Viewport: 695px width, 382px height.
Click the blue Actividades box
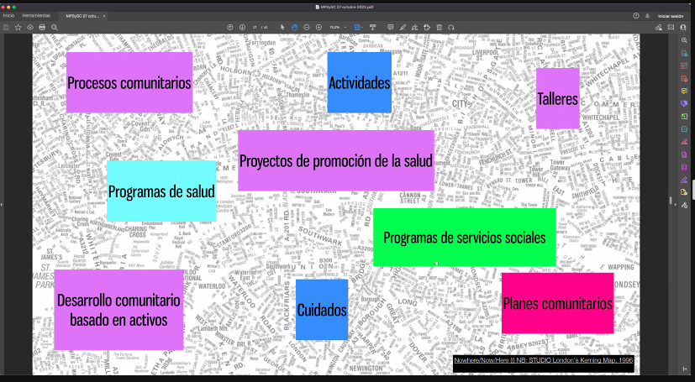[360, 82]
